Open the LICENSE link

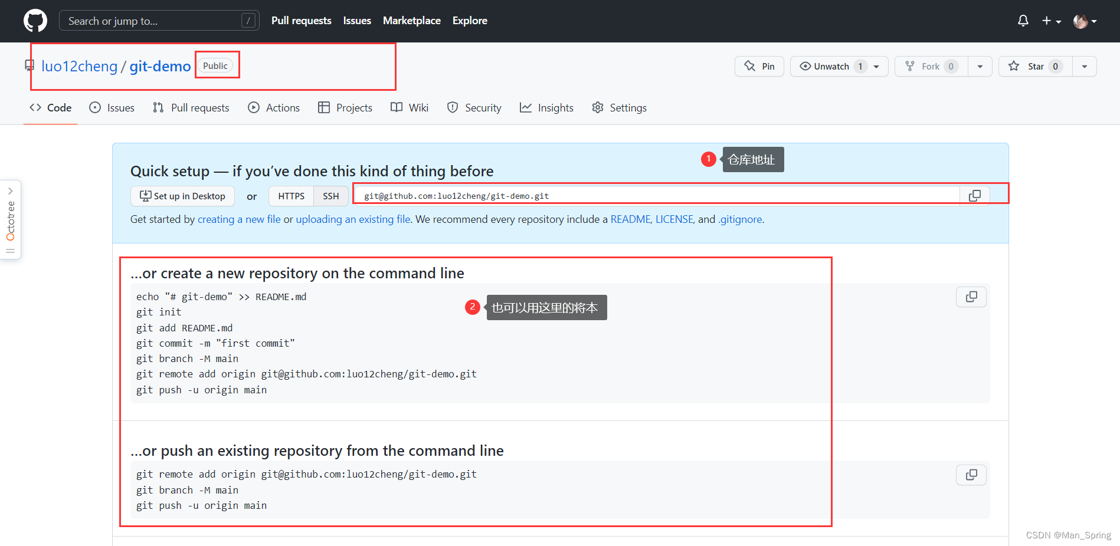(x=674, y=219)
